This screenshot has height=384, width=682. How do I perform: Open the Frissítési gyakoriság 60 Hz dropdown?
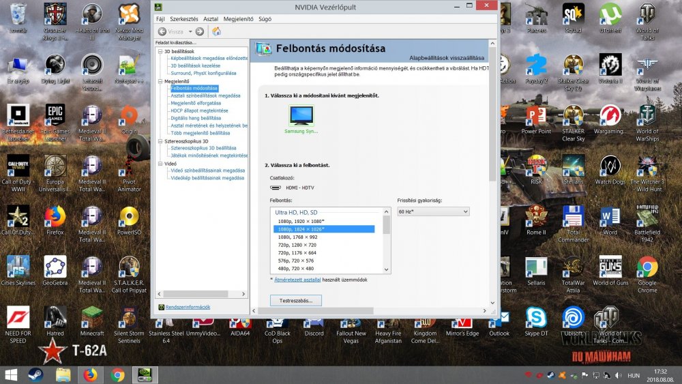point(433,212)
